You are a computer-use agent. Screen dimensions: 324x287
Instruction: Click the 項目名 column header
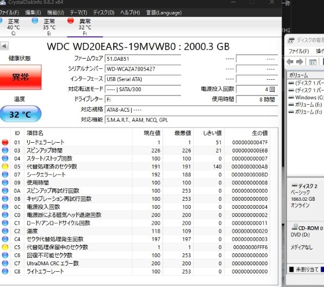pos(78,133)
